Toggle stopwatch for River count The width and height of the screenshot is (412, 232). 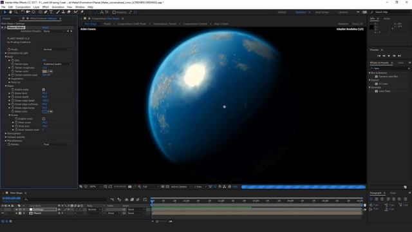pyautogui.click(x=16, y=122)
